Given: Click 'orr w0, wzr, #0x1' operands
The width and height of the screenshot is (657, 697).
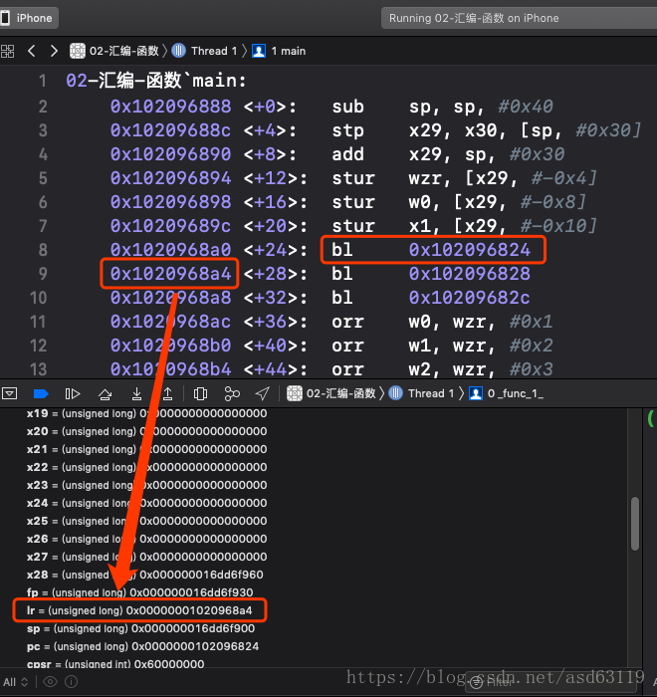Looking at the screenshot, I should pyautogui.click(x=481, y=322).
